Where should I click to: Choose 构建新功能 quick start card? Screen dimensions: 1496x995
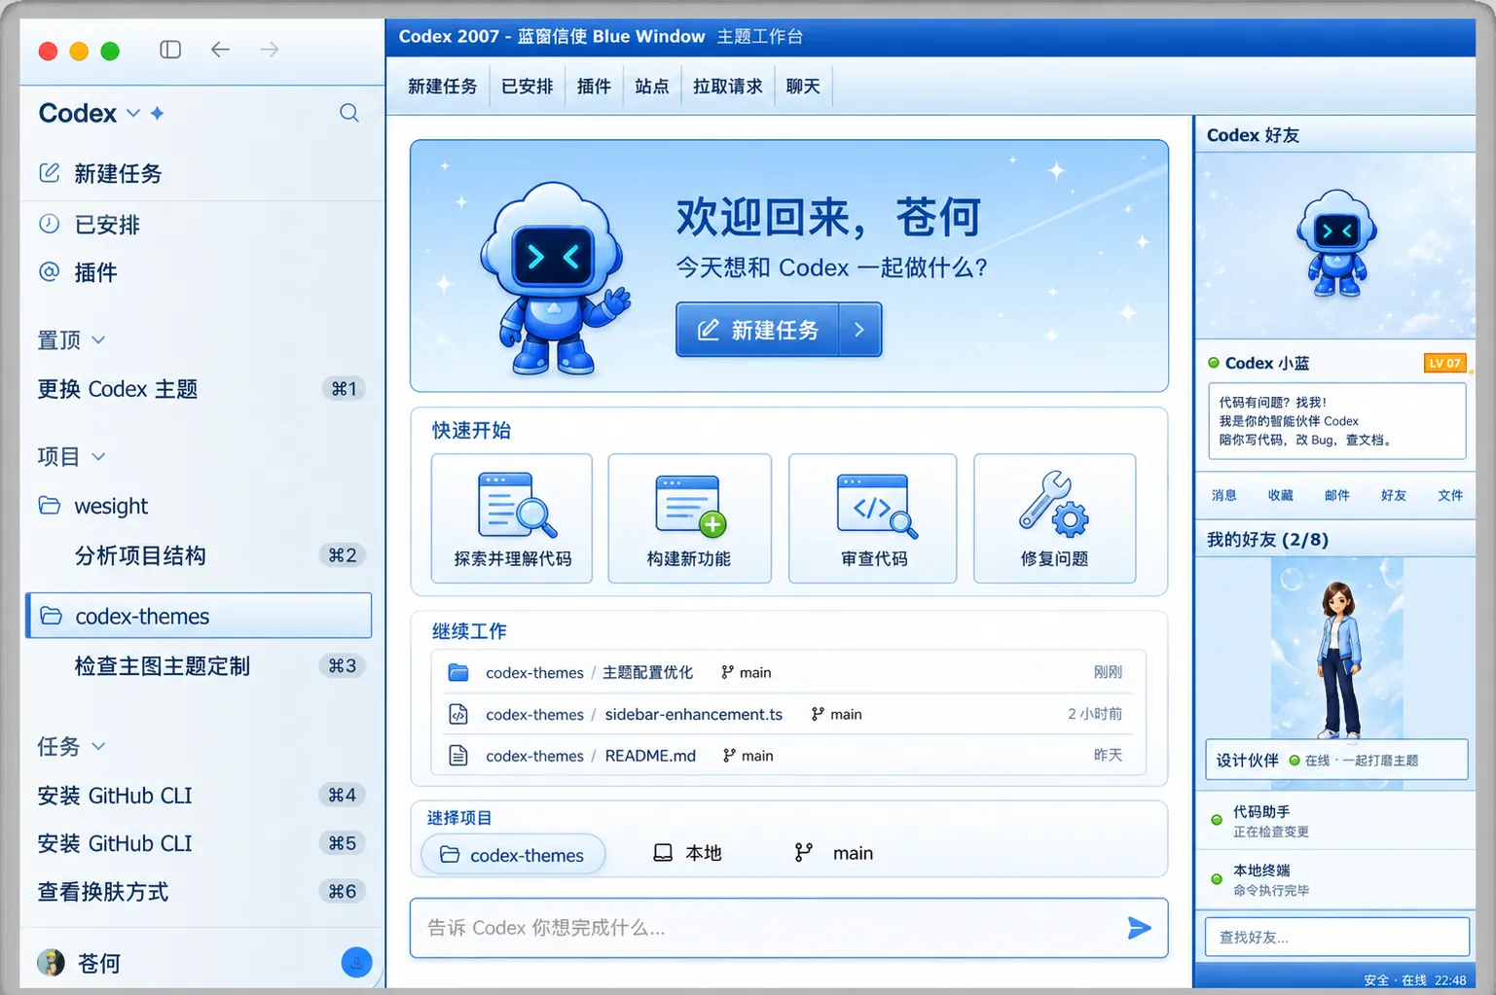click(689, 518)
